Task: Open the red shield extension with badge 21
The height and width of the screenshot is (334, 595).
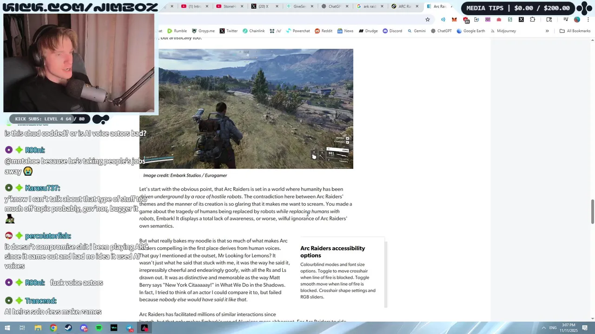Action: 466,20
